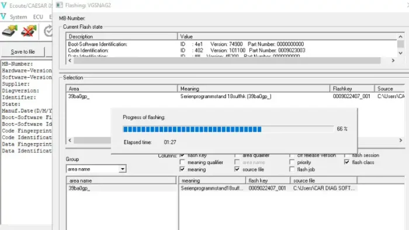Click State line in left text panel

pyautogui.click(x=11, y=104)
